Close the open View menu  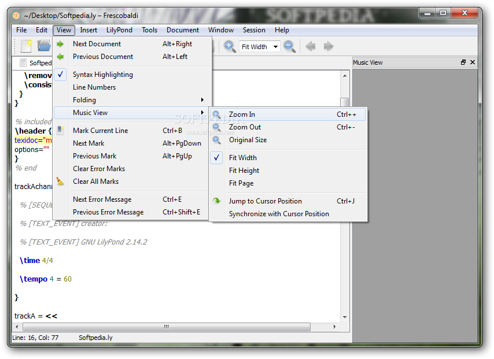[x=64, y=30]
